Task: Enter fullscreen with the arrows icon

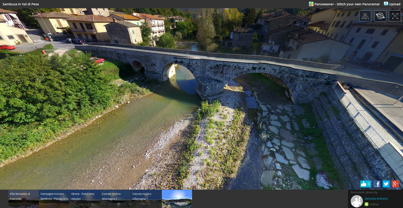Action: click(395, 16)
